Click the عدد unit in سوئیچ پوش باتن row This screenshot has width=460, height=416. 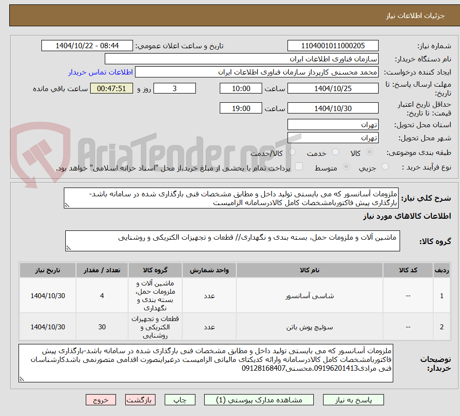tap(209, 327)
